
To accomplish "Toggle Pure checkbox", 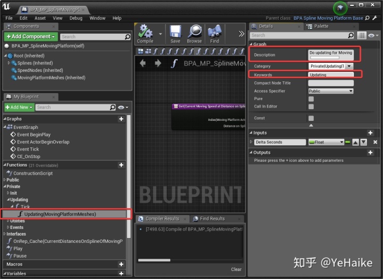I will coord(311,99).
